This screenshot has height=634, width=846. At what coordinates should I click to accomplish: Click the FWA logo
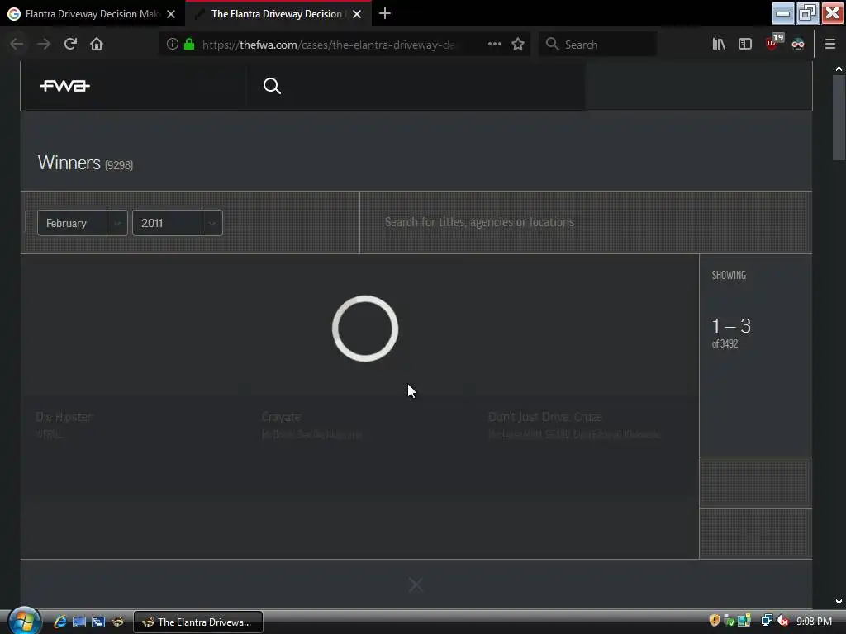(x=64, y=86)
